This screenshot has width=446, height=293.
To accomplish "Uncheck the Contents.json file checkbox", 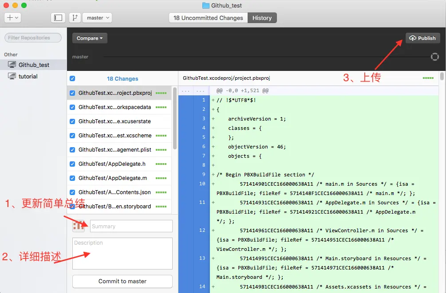I will pyautogui.click(x=72, y=192).
